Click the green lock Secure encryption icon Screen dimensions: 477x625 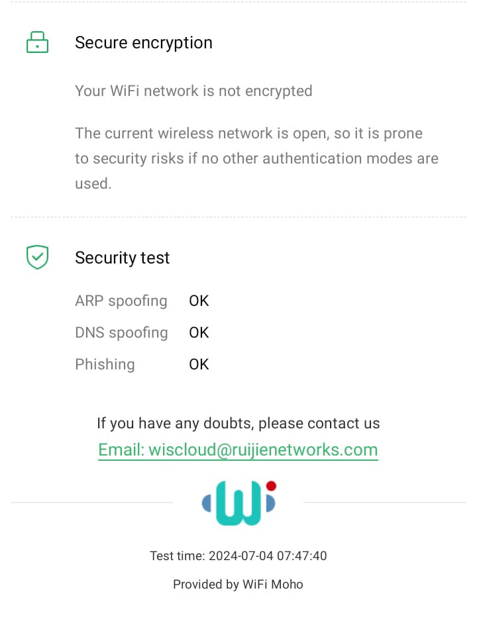point(37,43)
